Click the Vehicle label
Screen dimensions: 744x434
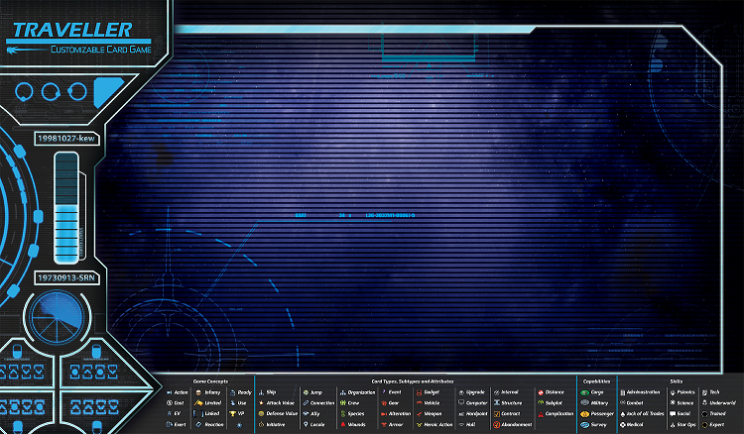coord(432,403)
